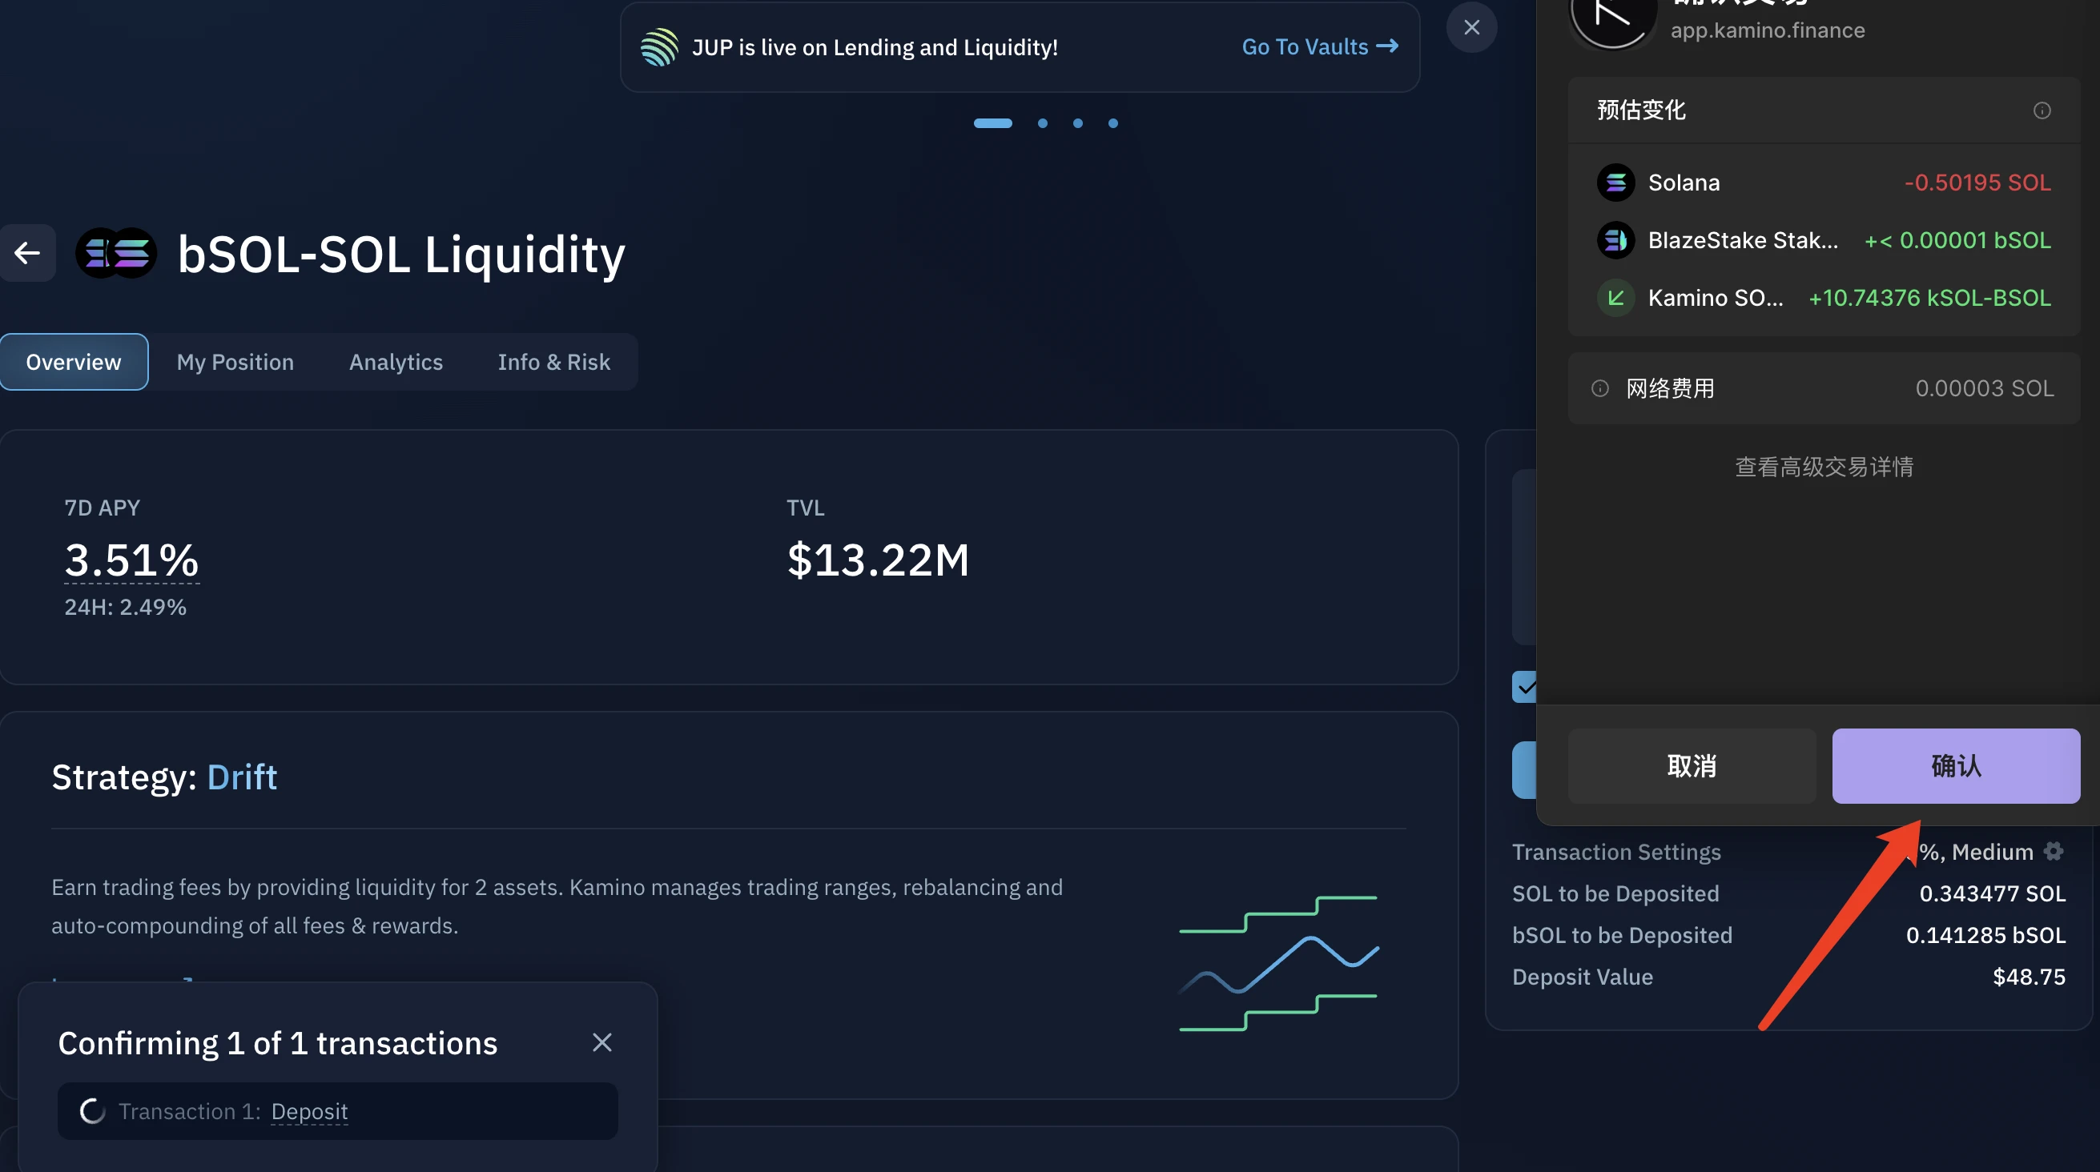Image resolution: width=2100 pixels, height=1172 pixels.
Task: Click the JUP live announcement icon
Action: point(658,46)
